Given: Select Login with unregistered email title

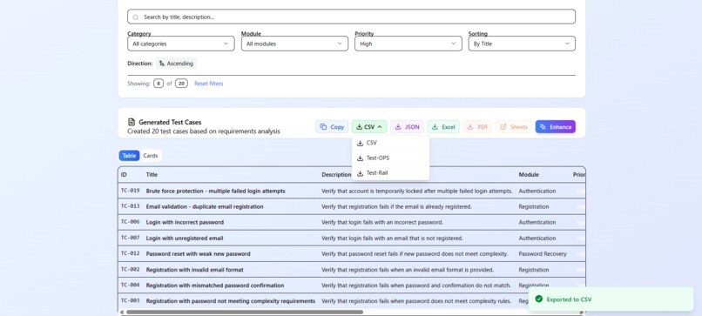Looking at the screenshot, I should 185,239.
